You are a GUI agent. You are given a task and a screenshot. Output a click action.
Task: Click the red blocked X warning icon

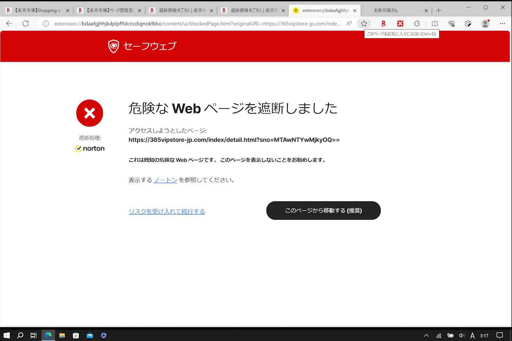(90, 113)
